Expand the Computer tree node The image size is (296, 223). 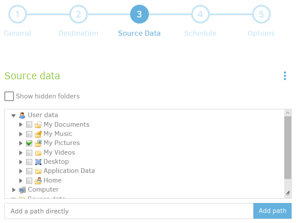point(13,190)
